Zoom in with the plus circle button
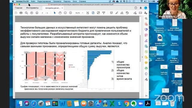192x108 pixels. pyautogui.click(x=70, y=13)
